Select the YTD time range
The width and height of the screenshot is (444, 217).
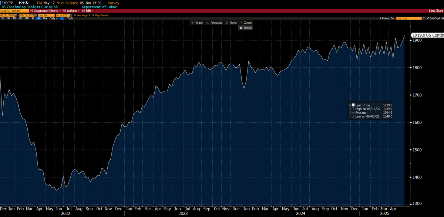(x=27, y=18)
